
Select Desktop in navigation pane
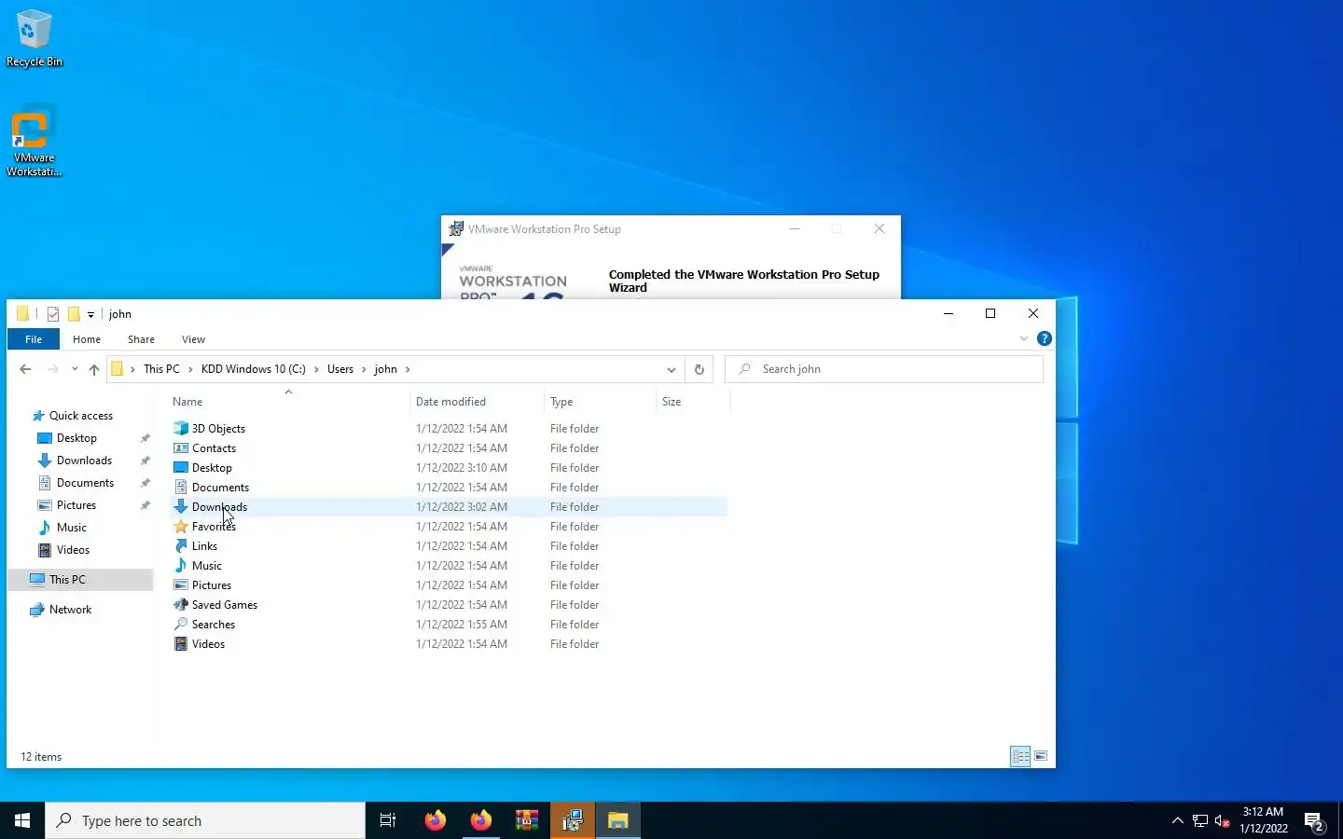click(76, 438)
